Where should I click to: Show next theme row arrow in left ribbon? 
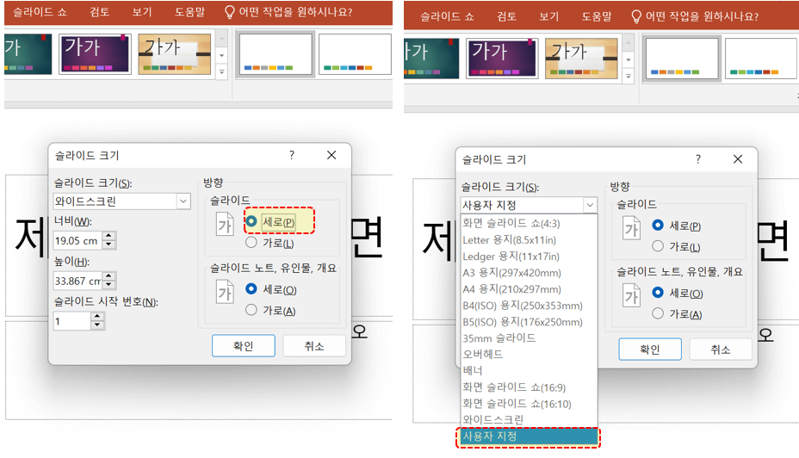221,55
